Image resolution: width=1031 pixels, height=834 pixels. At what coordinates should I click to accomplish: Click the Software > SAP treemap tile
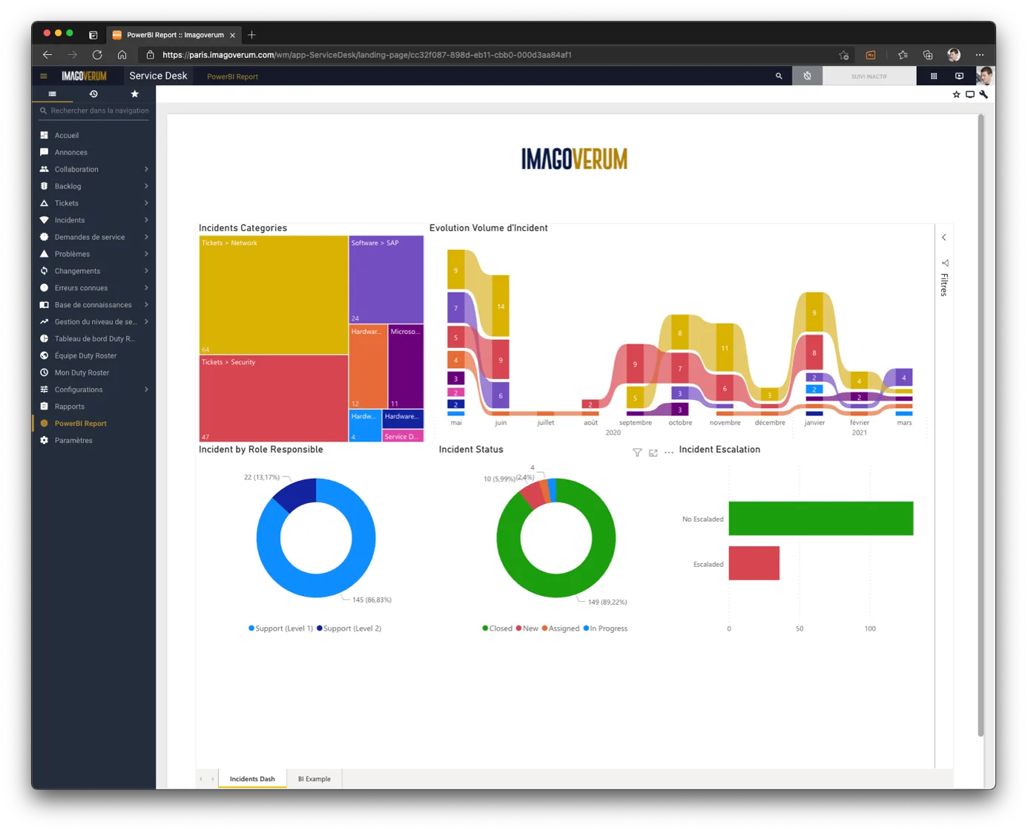[386, 280]
